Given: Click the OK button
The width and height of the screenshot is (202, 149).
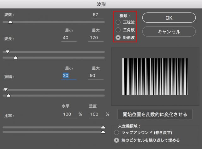Looking at the screenshot, I should (x=169, y=18).
